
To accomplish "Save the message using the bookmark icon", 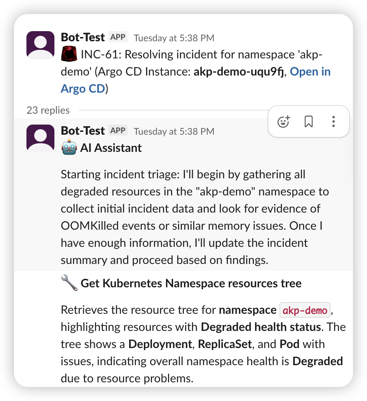I will [x=308, y=121].
